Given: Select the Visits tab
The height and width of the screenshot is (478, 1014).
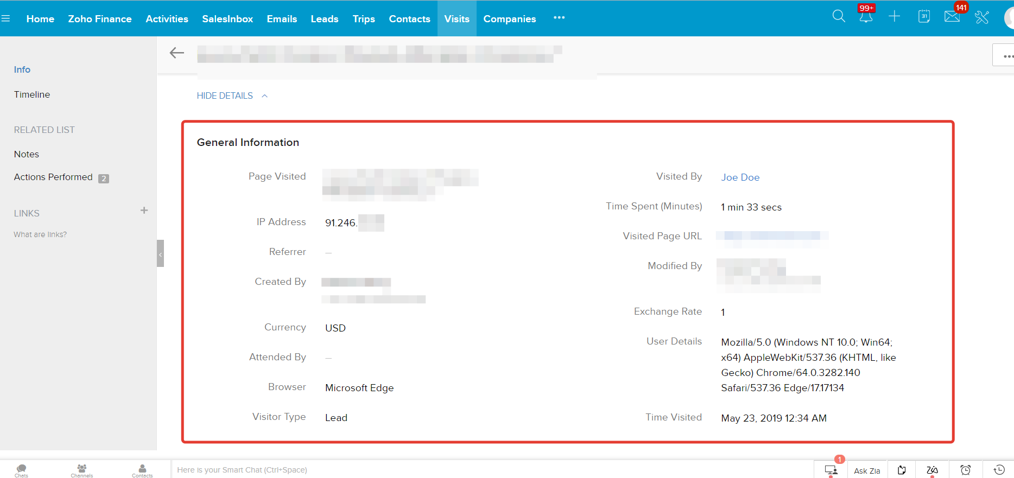Looking at the screenshot, I should (457, 18).
